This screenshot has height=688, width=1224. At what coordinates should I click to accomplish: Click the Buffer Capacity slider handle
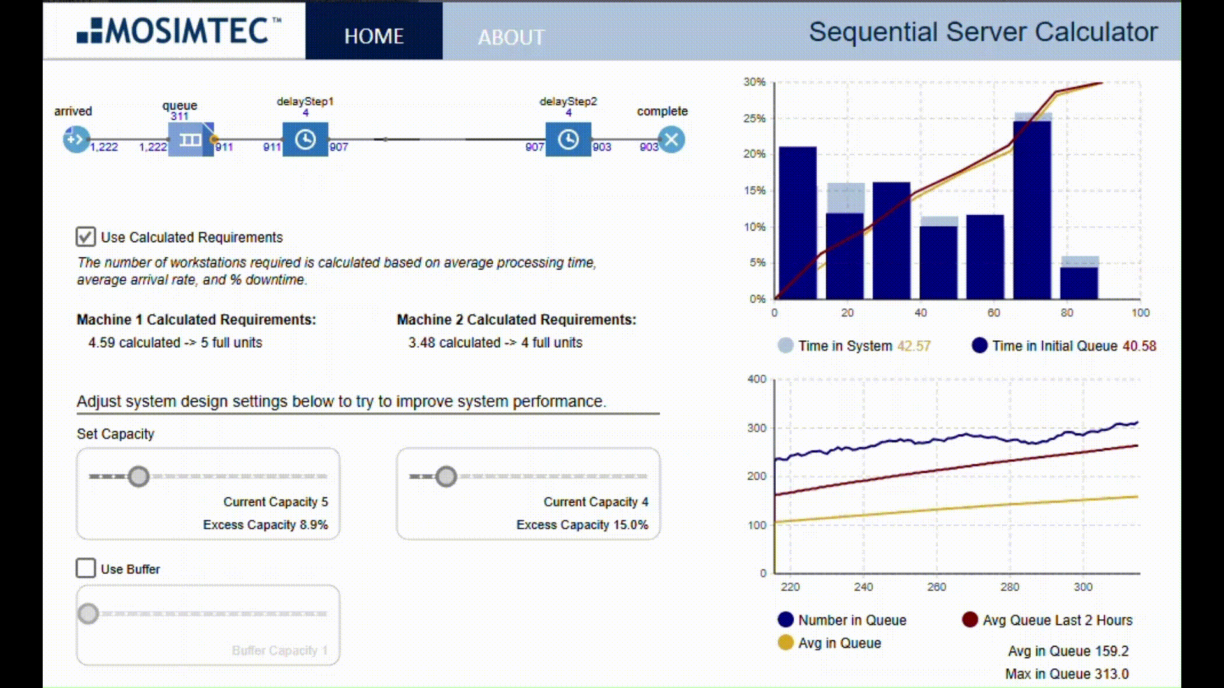pyautogui.click(x=89, y=614)
